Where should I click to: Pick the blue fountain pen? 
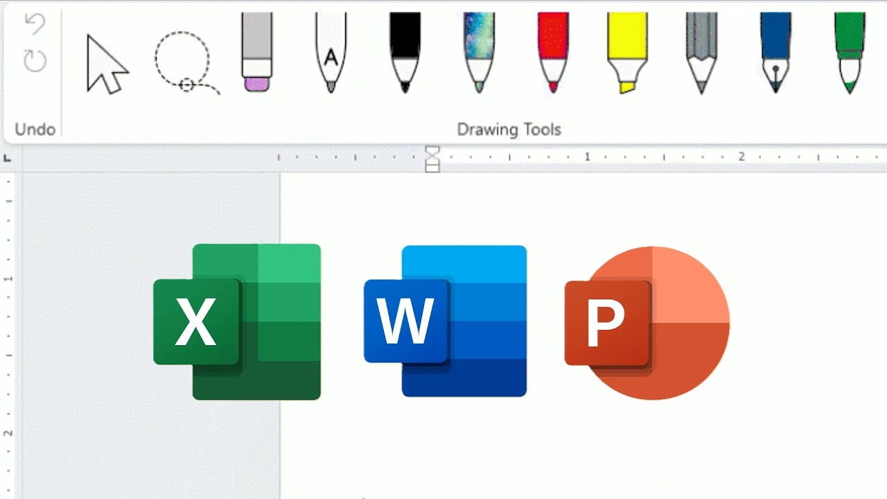coord(775,52)
